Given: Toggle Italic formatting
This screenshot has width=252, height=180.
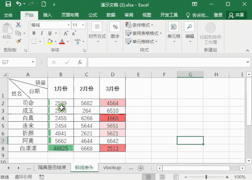Looking at the screenshot, I should 42,33.
